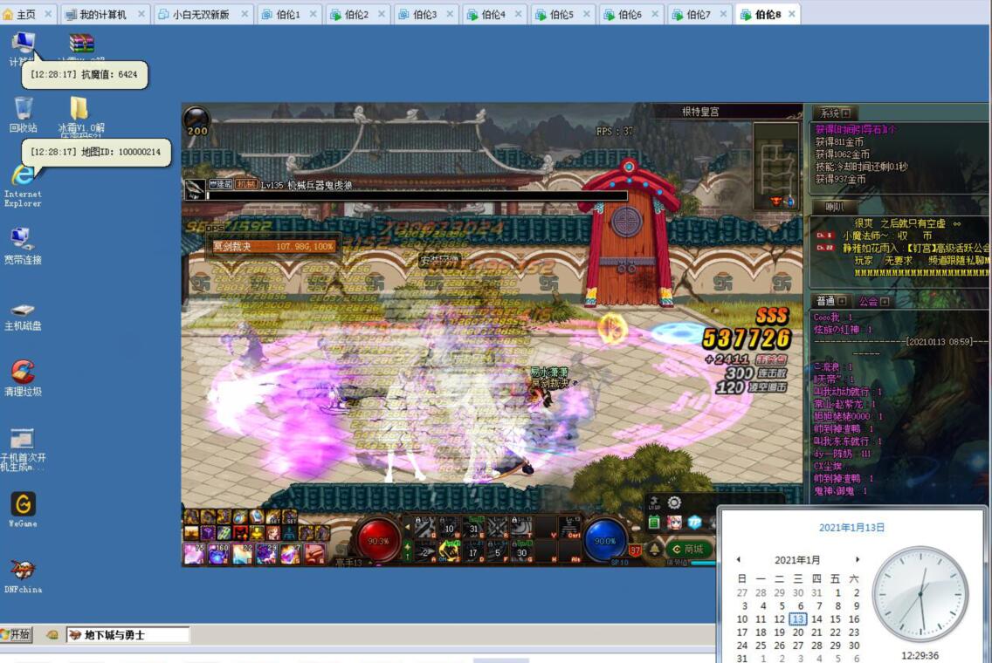Click the 2021年1月13日 date link
The image size is (992, 663).
tap(851, 527)
